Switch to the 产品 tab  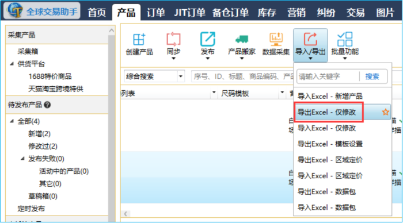[126, 12]
